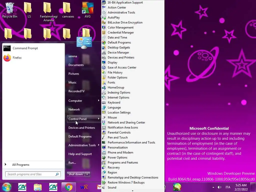Open Help and Support

(80, 154)
